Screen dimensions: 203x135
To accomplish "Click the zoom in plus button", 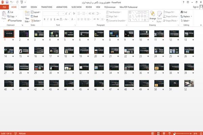I will coord(191,133).
